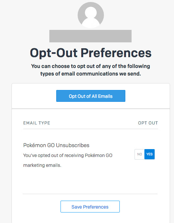Screen dimensions: 174x223
Task: Select the redacted gray name bar
Action: [x=90, y=36]
